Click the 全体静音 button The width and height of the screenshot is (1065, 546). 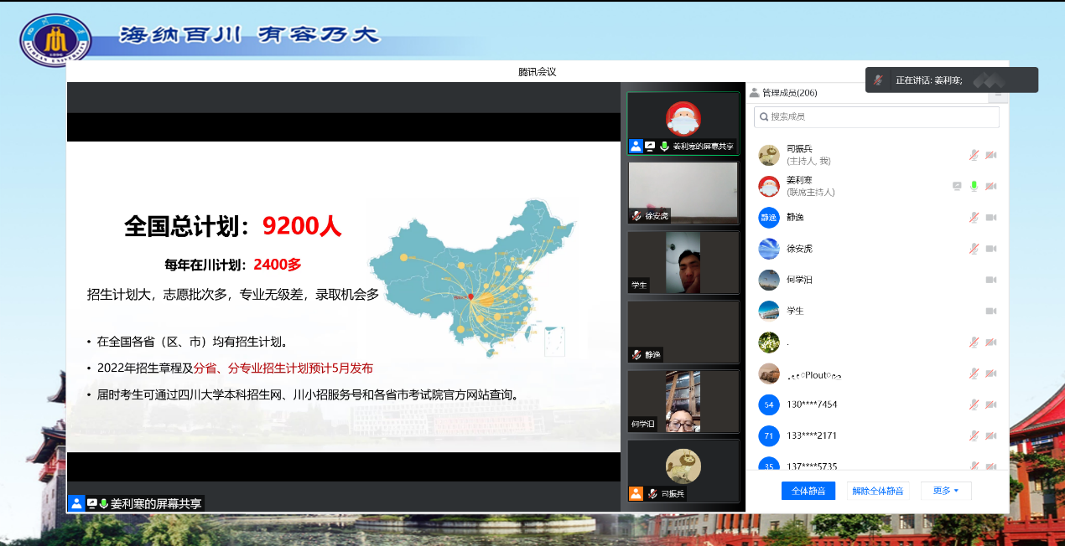pos(808,491)
